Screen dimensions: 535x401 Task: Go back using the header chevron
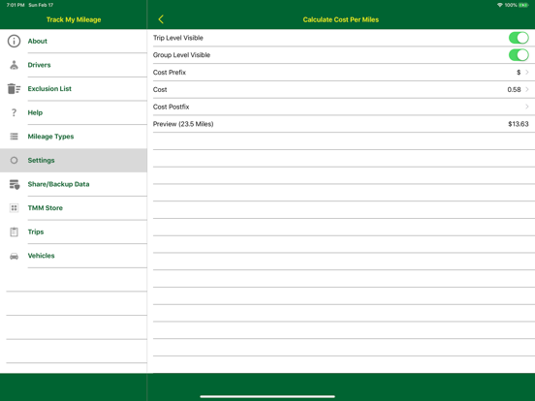pyautogui.click(x=161, y=19)
